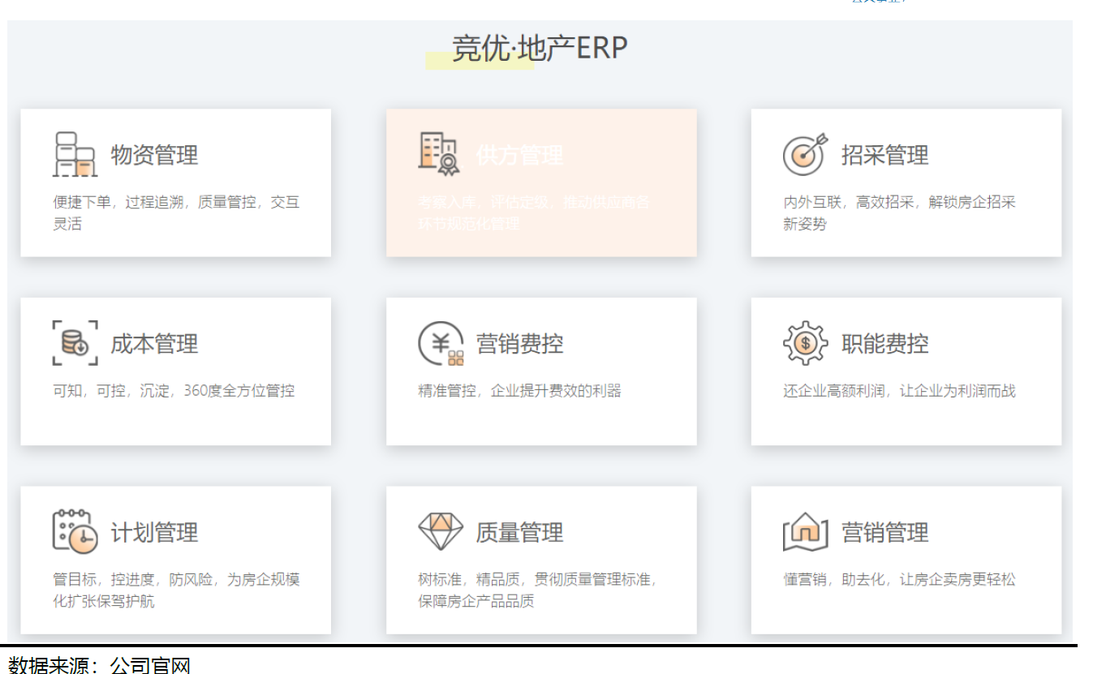Click the 营销费控 yen circle icon
1093x674 pixels.
click(441, 343)
